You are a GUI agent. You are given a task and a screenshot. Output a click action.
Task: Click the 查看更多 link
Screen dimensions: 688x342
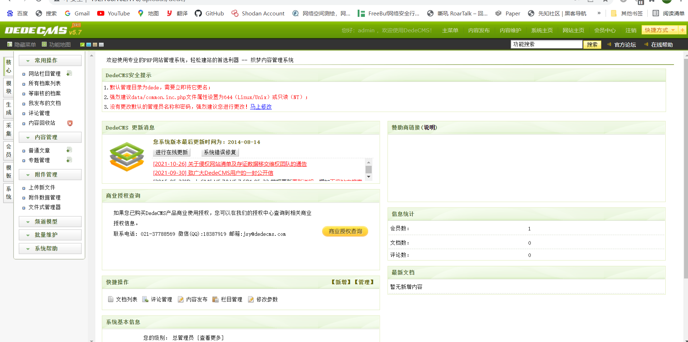[211, 338]
